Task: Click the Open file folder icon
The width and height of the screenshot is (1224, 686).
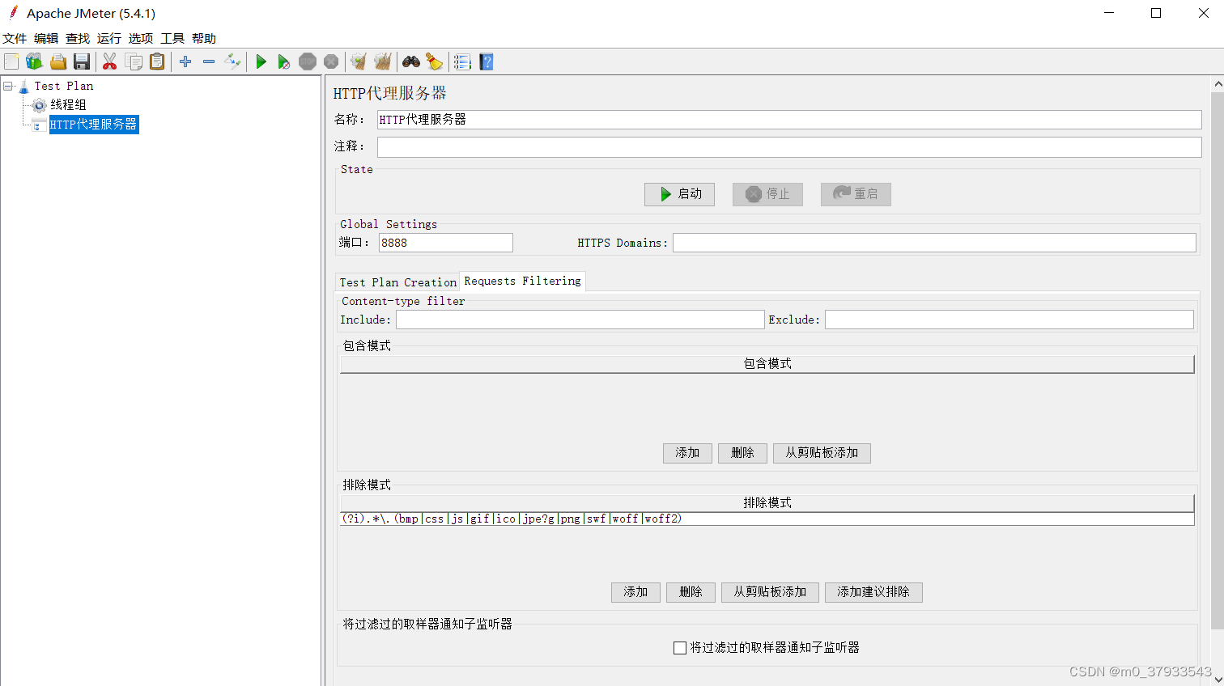Action: pos(58,61)
